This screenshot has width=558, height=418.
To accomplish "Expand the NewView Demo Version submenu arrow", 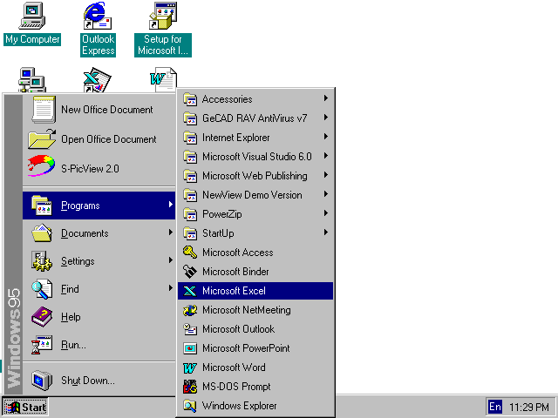I will tap(325, 194).
